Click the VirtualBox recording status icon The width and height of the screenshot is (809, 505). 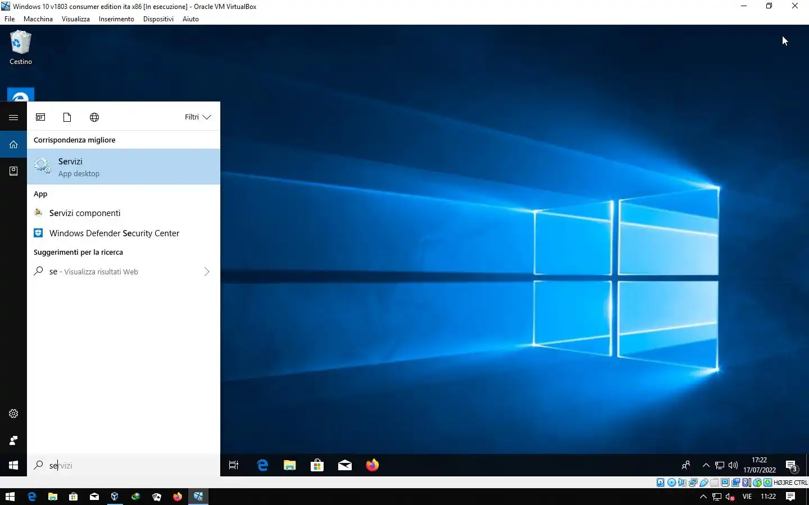click(x=735, y=483)
